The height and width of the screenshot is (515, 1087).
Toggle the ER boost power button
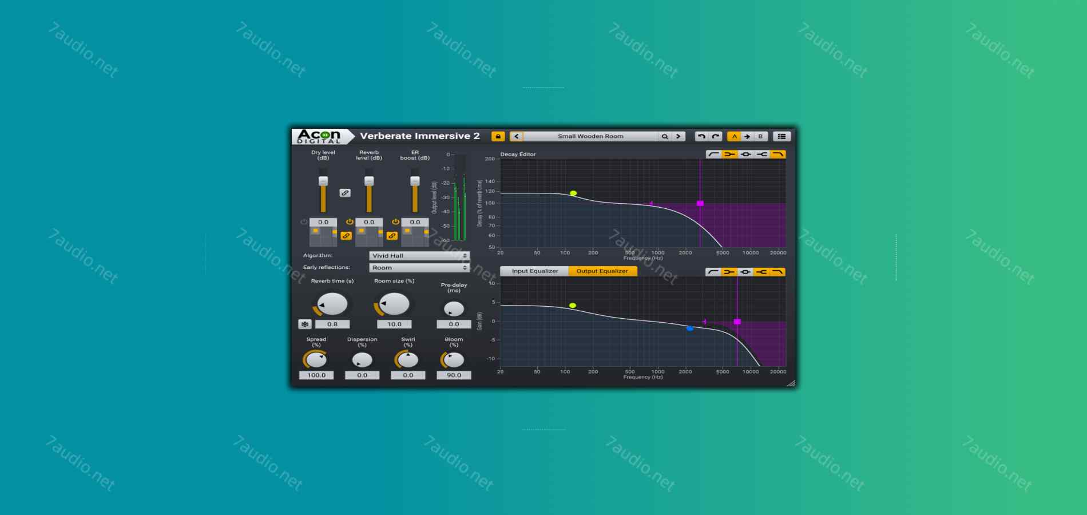395,222
